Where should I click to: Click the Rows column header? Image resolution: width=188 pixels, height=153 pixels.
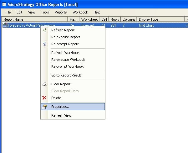114,19
